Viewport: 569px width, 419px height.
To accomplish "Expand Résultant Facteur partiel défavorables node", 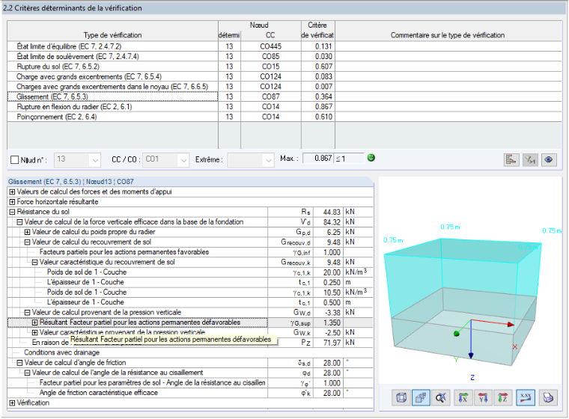I will (35, 322).
